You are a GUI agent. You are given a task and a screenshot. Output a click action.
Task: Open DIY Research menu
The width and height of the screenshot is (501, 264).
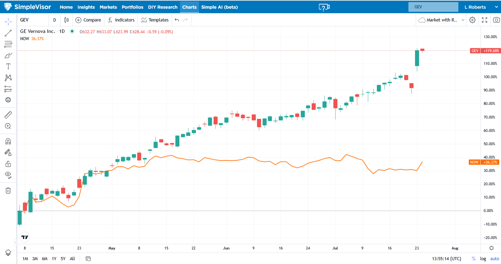click(163, 7)
